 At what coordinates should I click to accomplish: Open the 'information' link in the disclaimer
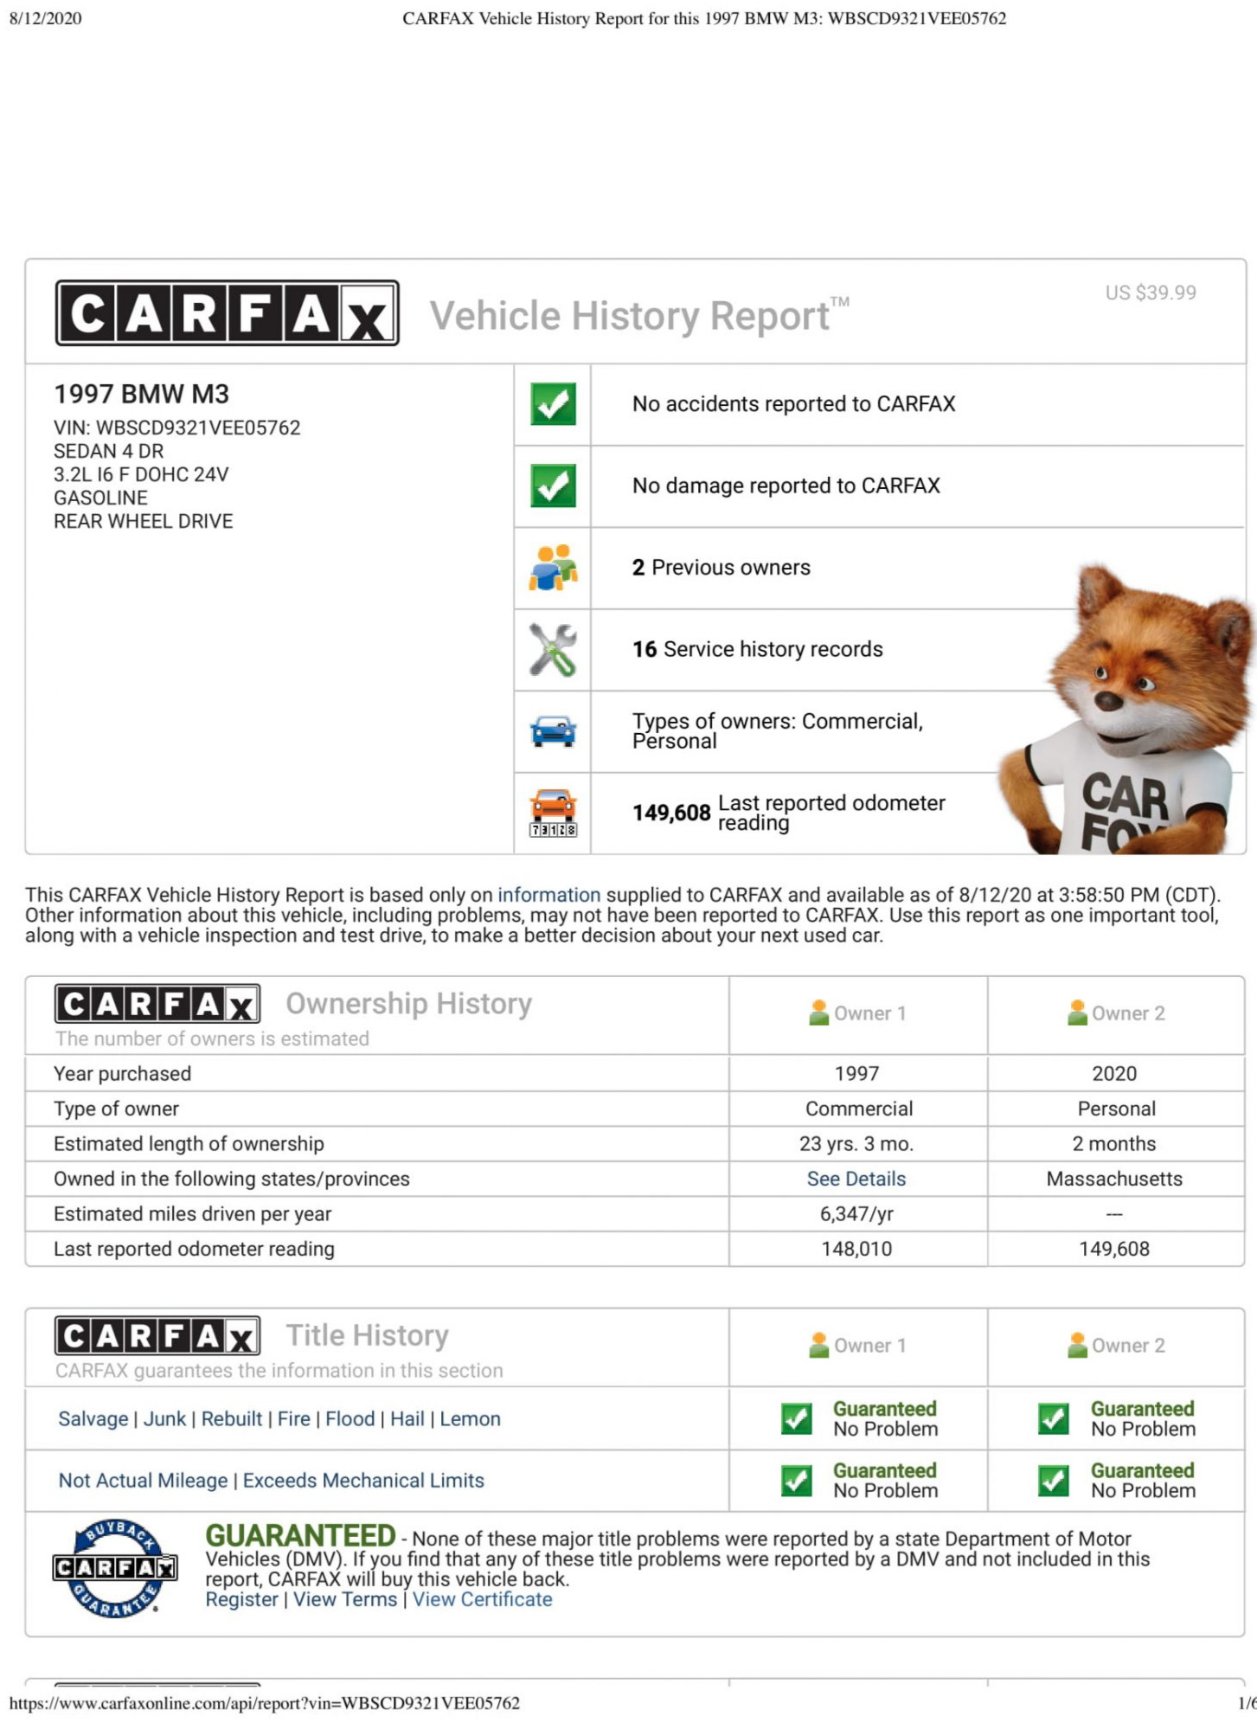click(548, 895)
